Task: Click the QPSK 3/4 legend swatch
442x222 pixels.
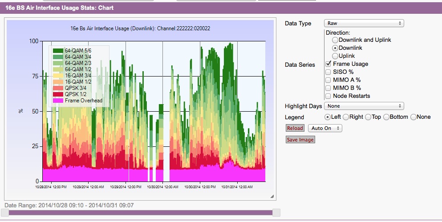Action: (x=58, y=88)
